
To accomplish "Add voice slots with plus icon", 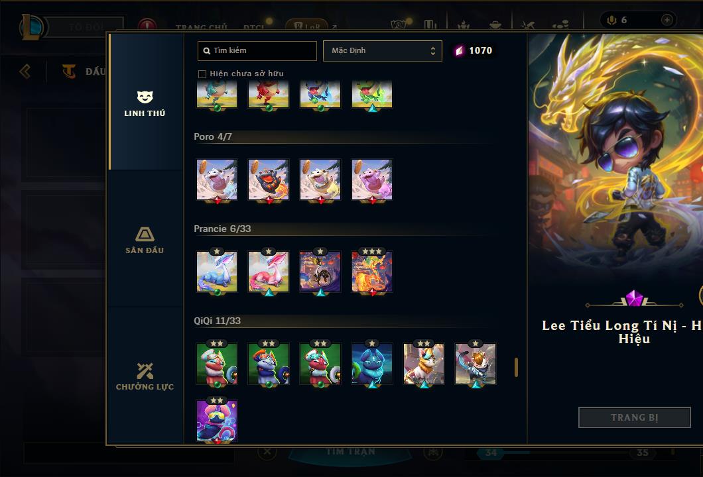I will (x=667, y=20).
